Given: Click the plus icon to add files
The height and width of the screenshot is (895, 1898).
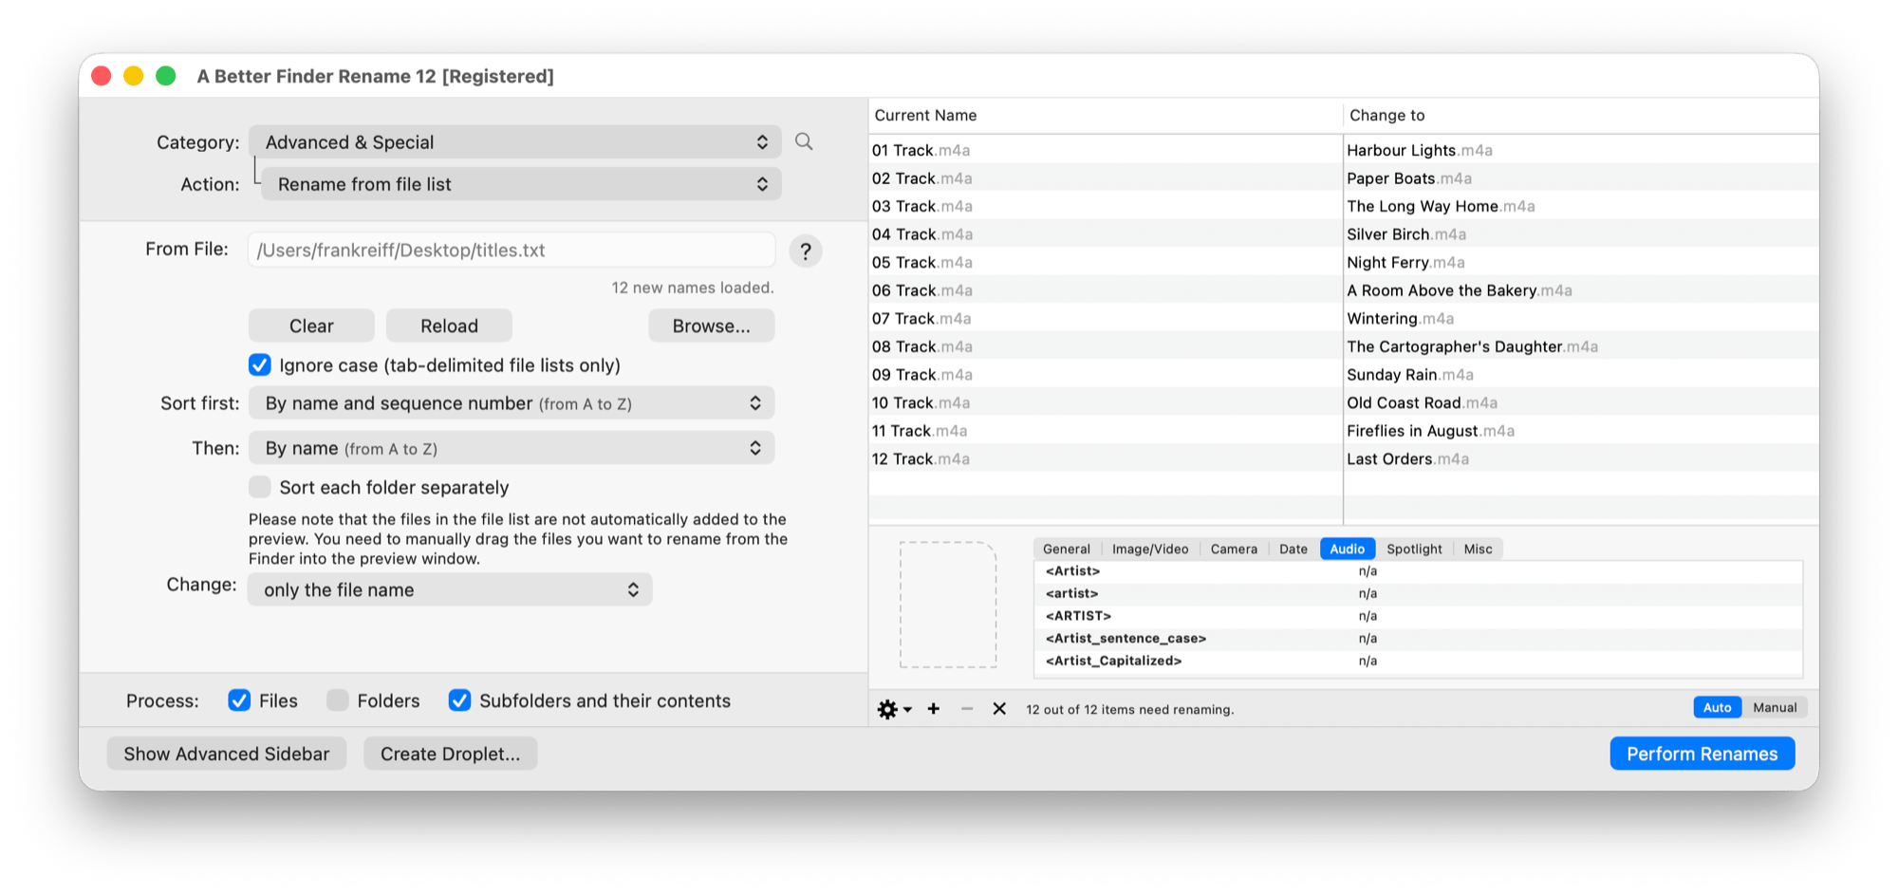Looking at the screenshot, I should pos(934,709).
